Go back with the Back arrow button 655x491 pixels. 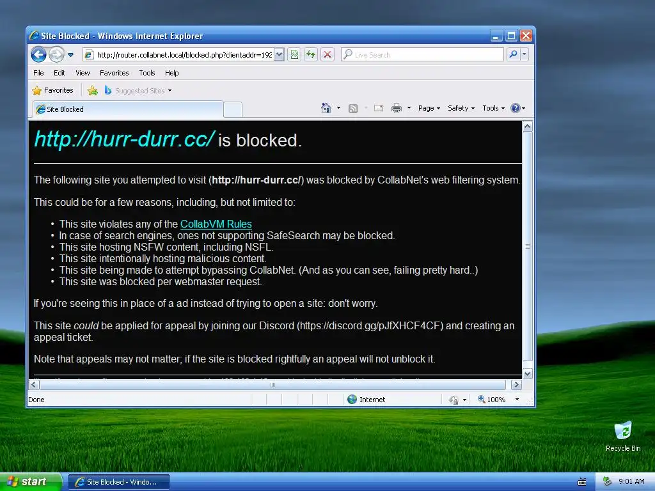point(39,55)
